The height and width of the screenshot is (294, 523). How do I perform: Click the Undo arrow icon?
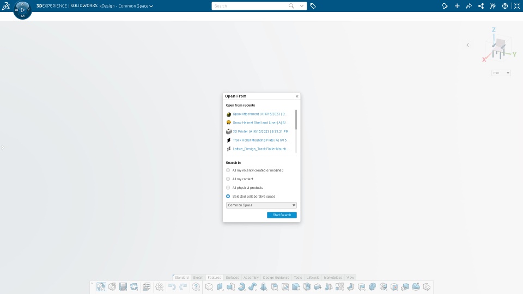[x=172, y=287]
